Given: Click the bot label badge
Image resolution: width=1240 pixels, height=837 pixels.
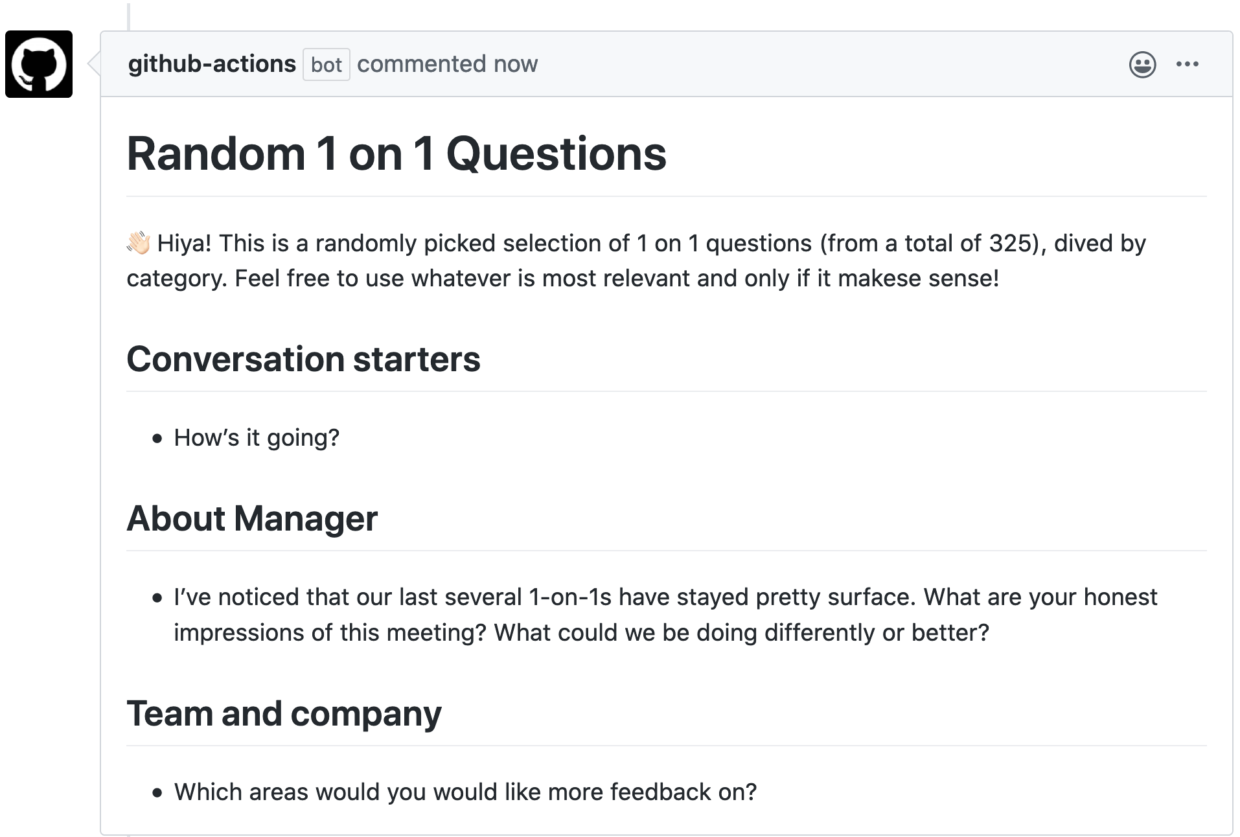Looking at the screenshot, I should coord(327,65).
